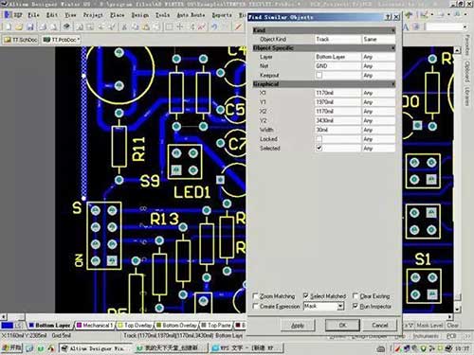Click the OK button
The image size is (474, 355).
coord(342,325)
